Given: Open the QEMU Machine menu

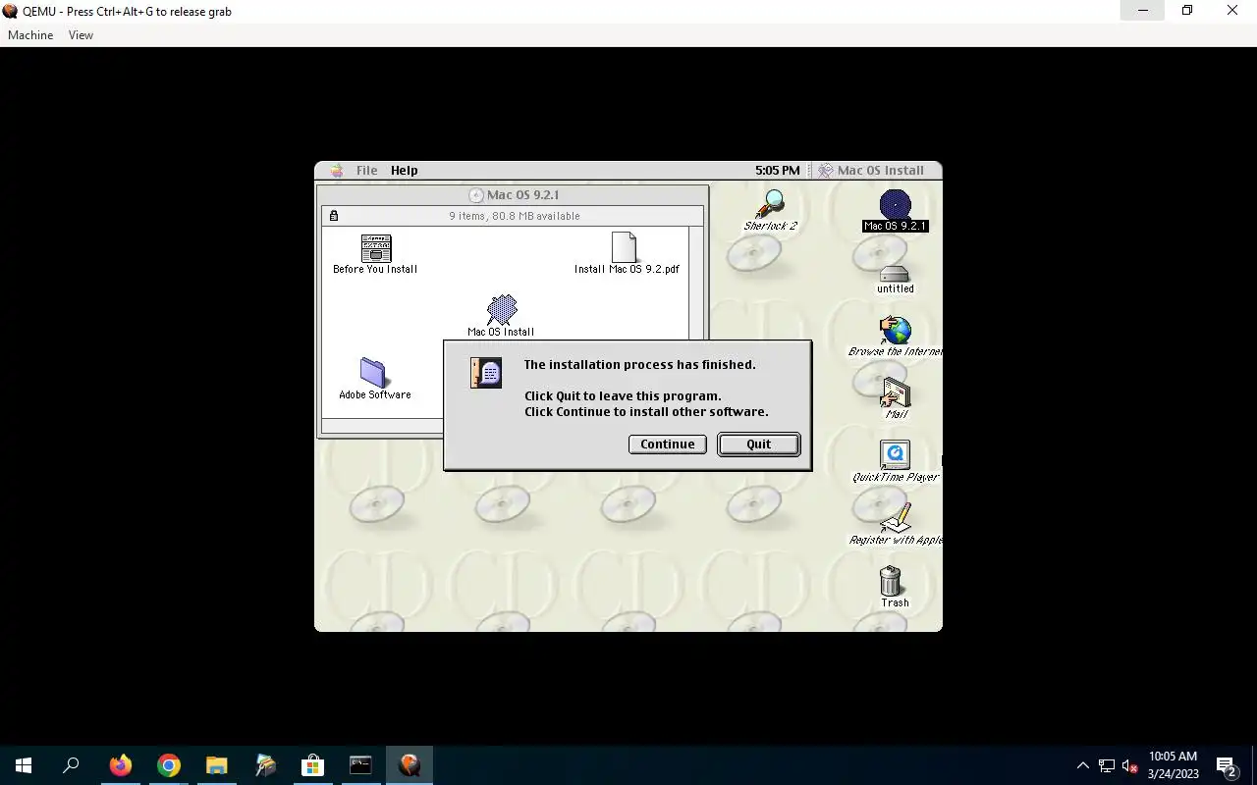Looking at the screenshot, I should 30,35.
